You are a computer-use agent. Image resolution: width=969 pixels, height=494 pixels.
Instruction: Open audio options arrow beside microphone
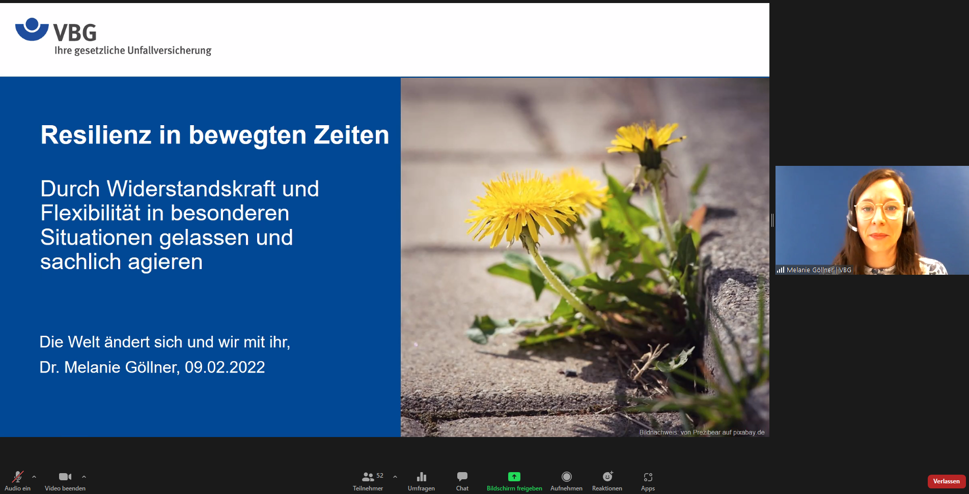34,477
